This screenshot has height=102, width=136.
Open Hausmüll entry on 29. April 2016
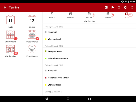pyautogui.click(x=89, y=70)
